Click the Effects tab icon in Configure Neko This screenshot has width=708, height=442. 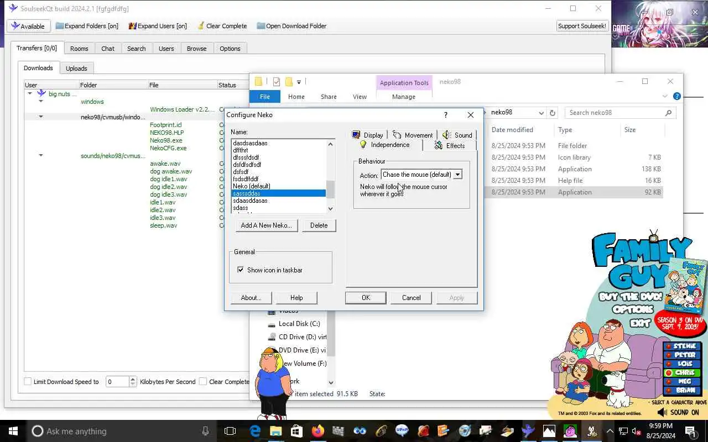[x=439, y=145]
